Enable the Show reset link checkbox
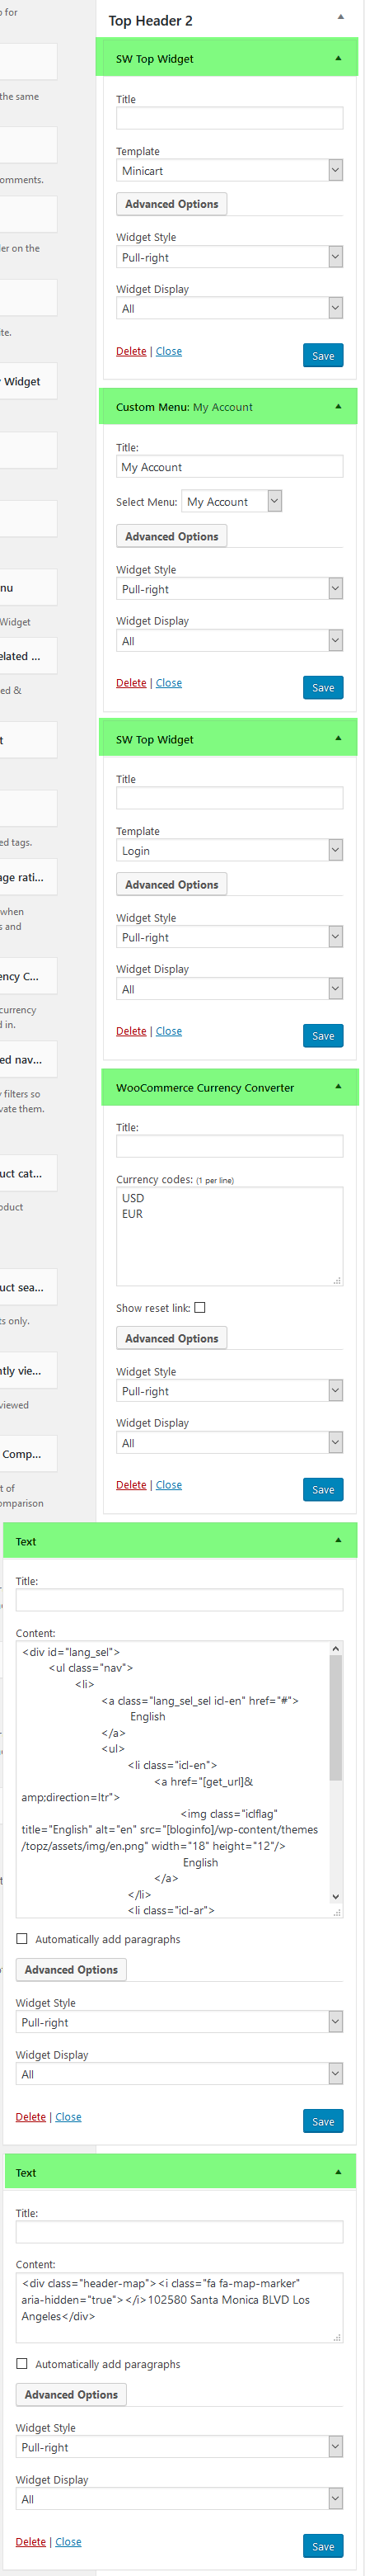Viewport: 365px width, 2576px height. tap(199, 1307)
